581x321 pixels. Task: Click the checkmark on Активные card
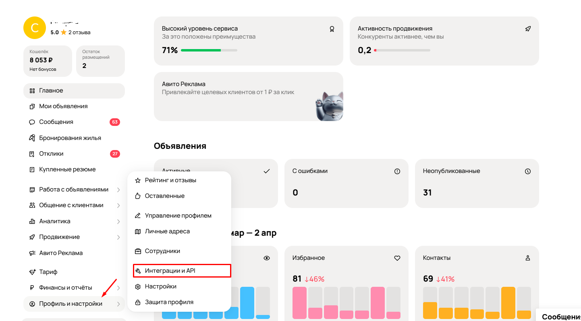pyautogui.click(x=266, y=171)
